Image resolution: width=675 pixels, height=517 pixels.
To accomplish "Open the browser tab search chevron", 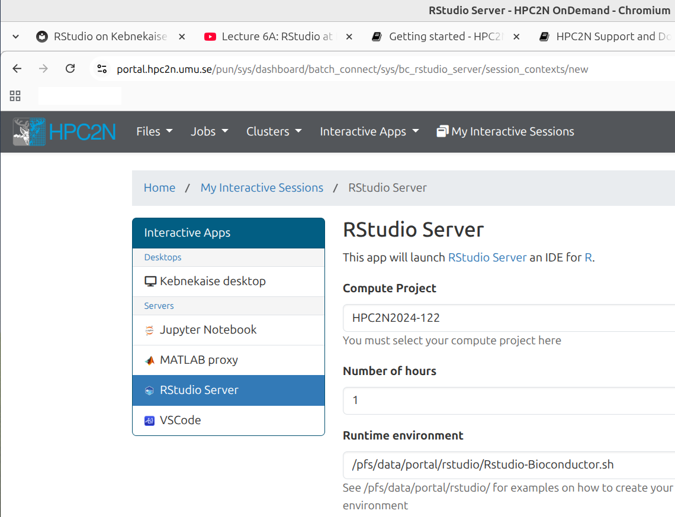I will pos(15,37).
